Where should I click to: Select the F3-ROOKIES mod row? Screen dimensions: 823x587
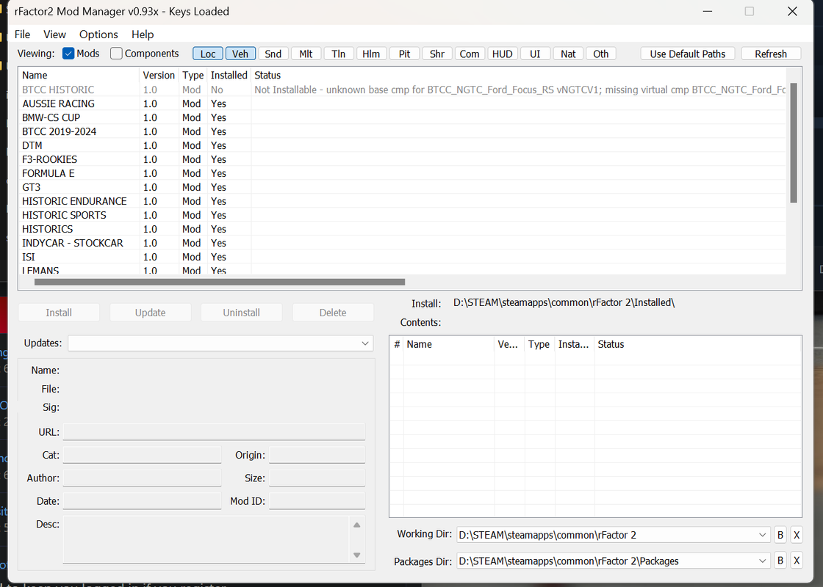pyautogui.click(x=403, y=159)
